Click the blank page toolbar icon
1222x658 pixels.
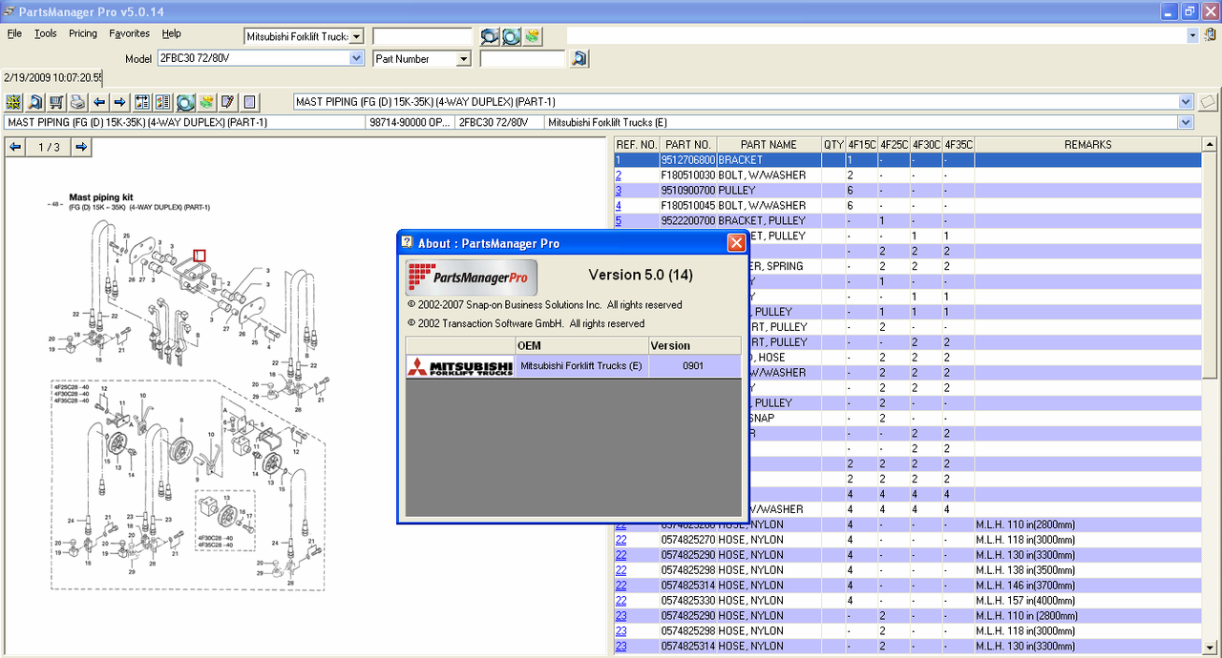coord(249,102)
